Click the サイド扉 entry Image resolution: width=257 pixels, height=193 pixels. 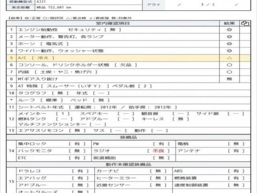coord(220,113)
